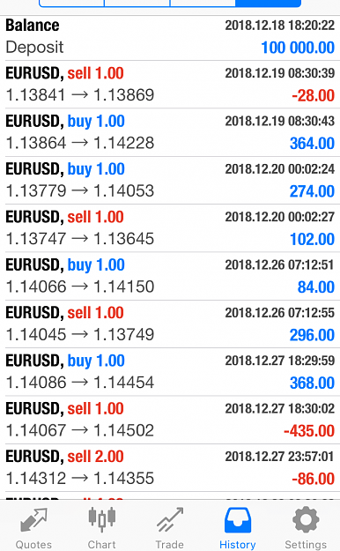340x551 pixels.
Task: Select the highlighted fourth segment at top
Action: (x=269, y=4)
